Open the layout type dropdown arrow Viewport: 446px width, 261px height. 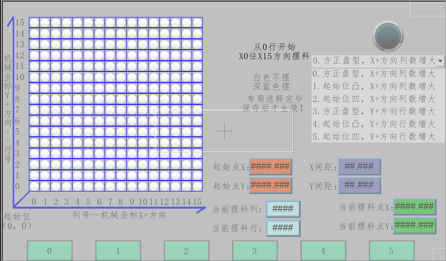click(x=440, y=61)
